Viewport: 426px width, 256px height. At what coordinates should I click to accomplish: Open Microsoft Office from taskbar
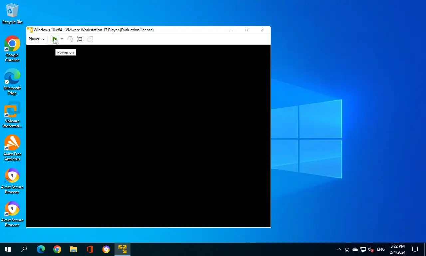[90, 249]
